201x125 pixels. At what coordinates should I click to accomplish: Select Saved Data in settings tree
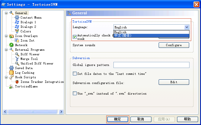click(24, 68)
